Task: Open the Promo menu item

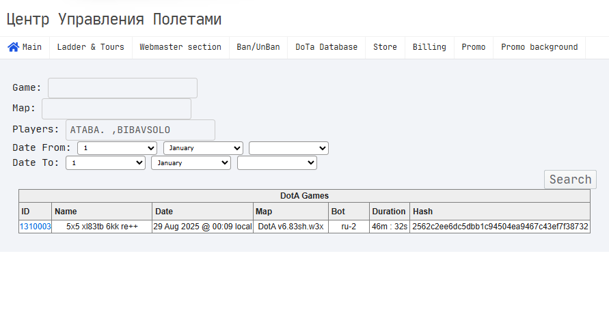Action: point(474,47)
